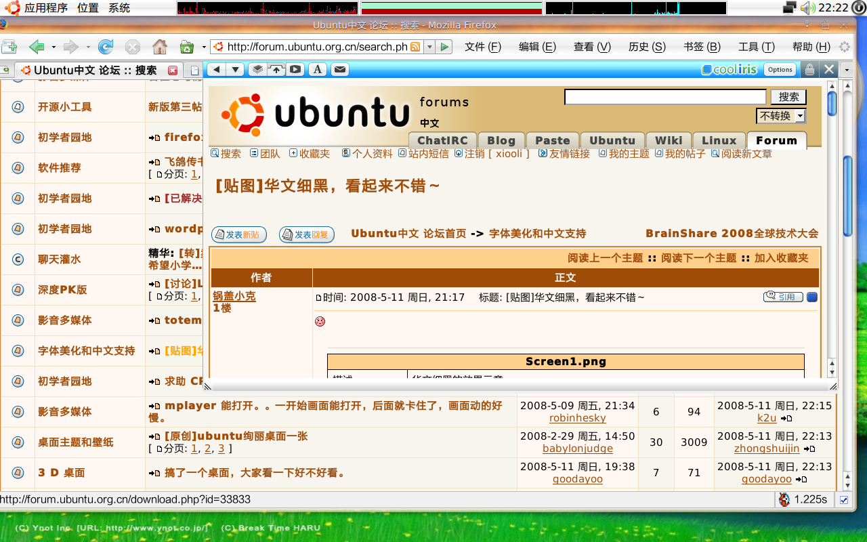
Task: Open Forward history dropdown arrow
Action: [88, 47]
